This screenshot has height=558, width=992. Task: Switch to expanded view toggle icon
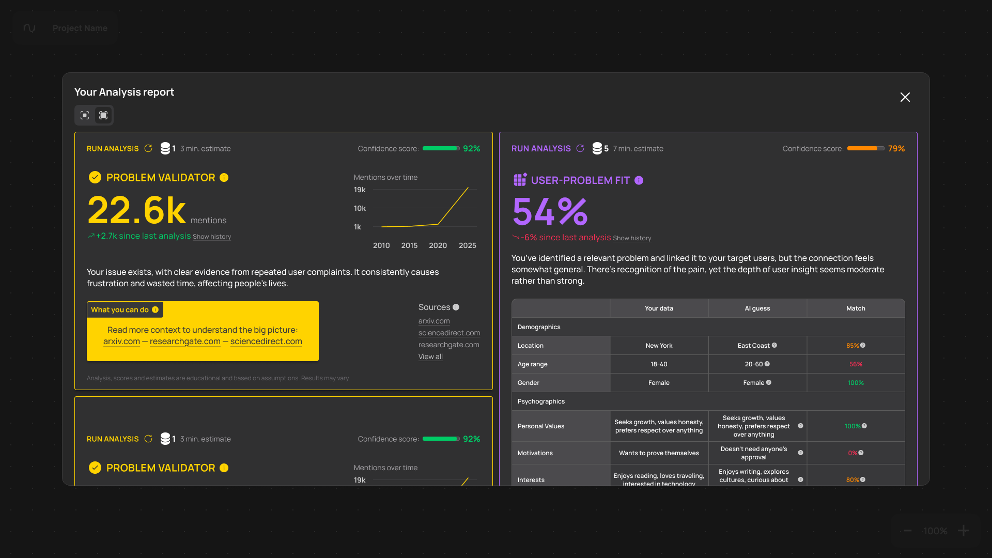pos(103,115)
